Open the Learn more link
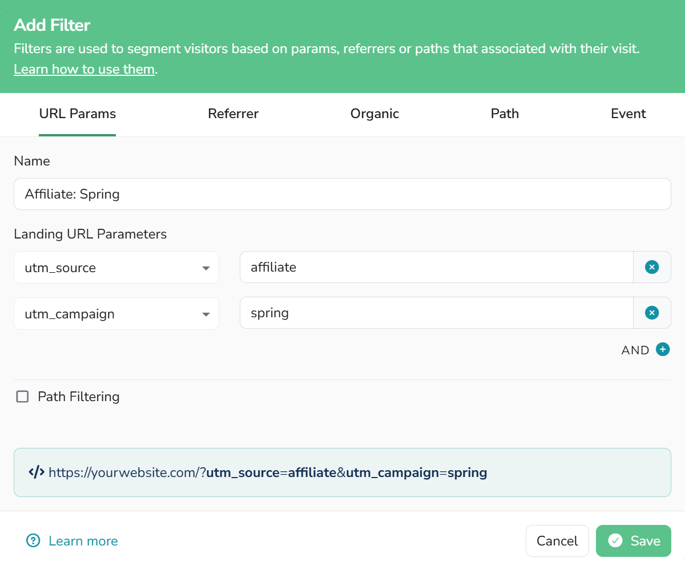This screenshot has width=685, height=570. click(83, 541)
